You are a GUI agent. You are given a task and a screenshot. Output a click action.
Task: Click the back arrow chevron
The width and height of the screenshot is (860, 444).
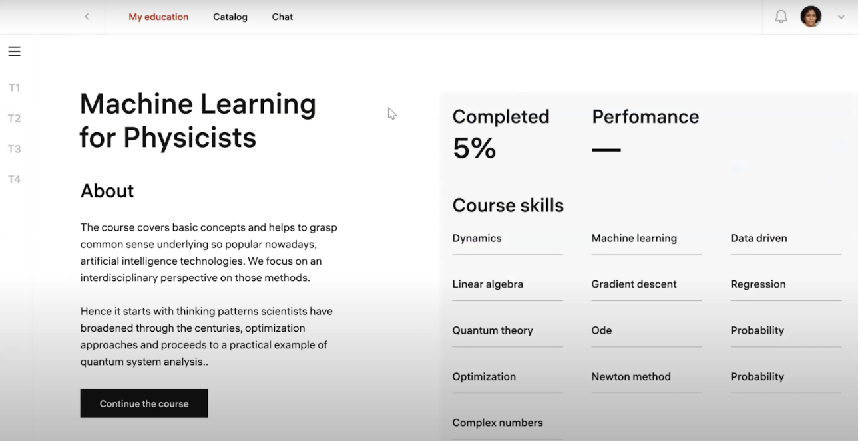[87, 17]
